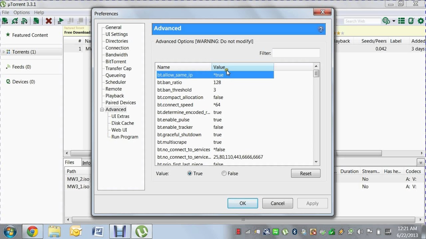
Task: Click the battery tray icon
Action: pos(378,232)
